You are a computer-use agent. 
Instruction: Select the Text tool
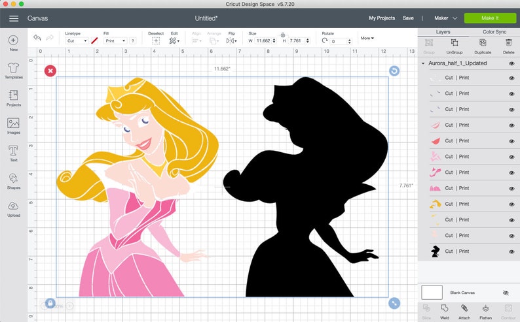[13, 153]
